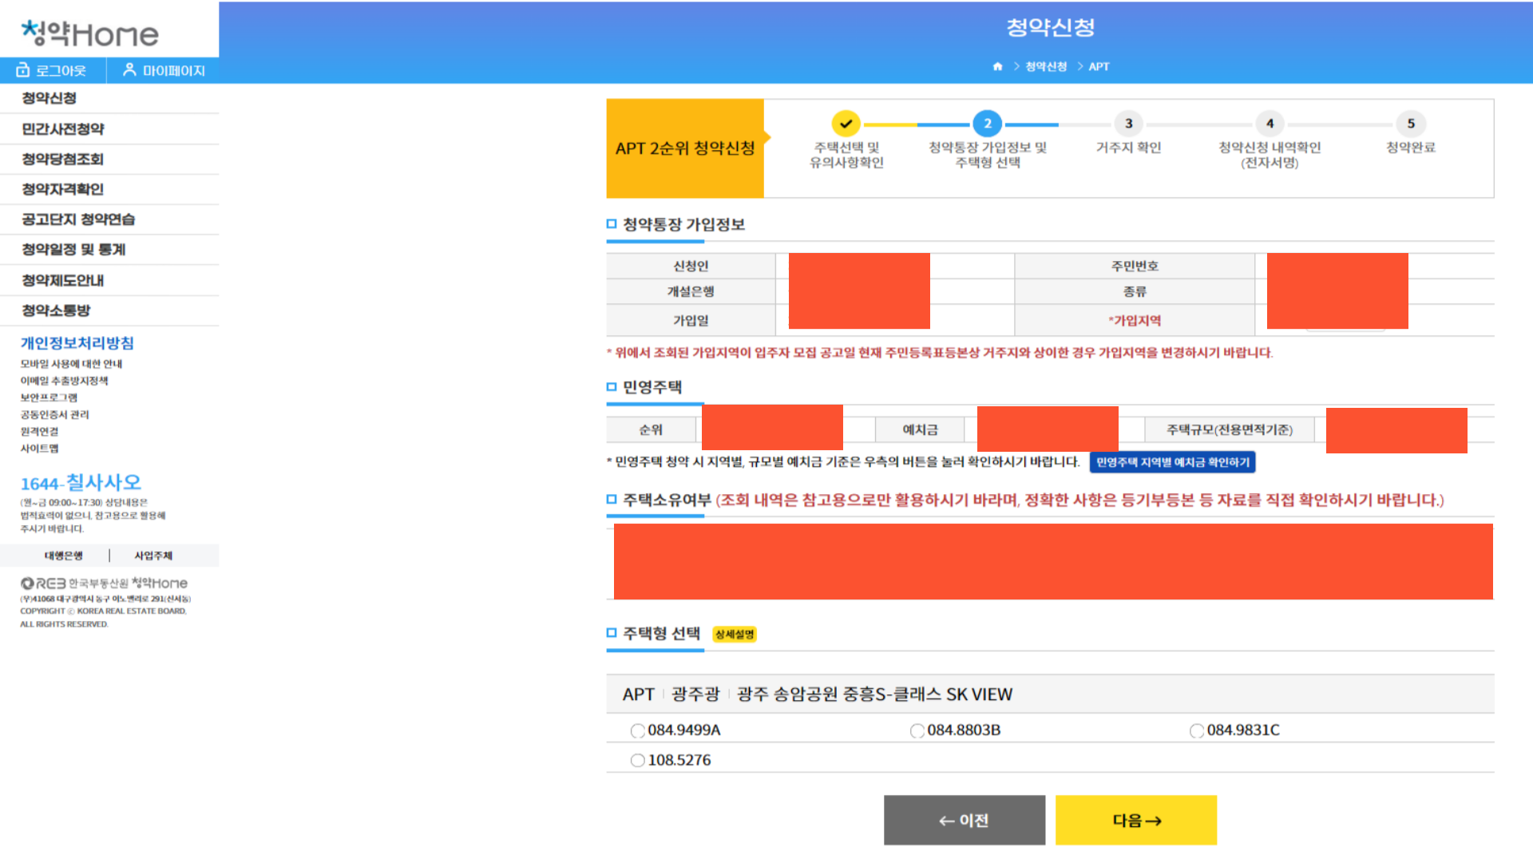Switch to the 대행은행 tab
The image size is (1533, 862).
click(63, 556)
